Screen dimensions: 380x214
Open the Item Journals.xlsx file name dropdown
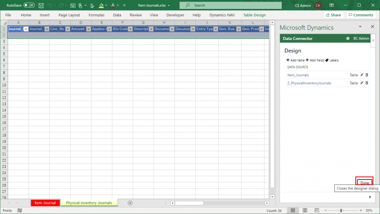click(169, 5)
